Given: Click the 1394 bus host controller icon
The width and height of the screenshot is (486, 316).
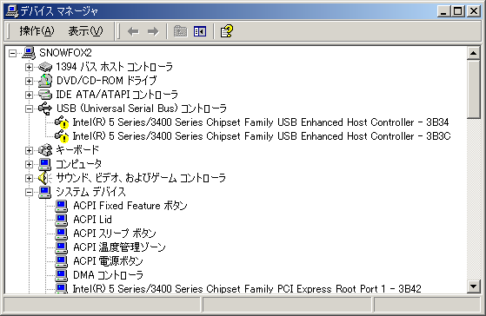Looking at the screenshot, I should [x=45, y=67].
